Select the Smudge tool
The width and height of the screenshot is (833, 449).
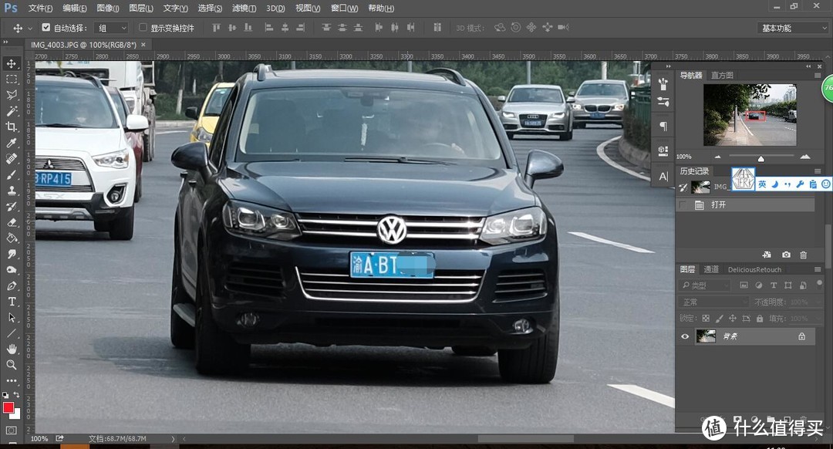pos(11,254)
